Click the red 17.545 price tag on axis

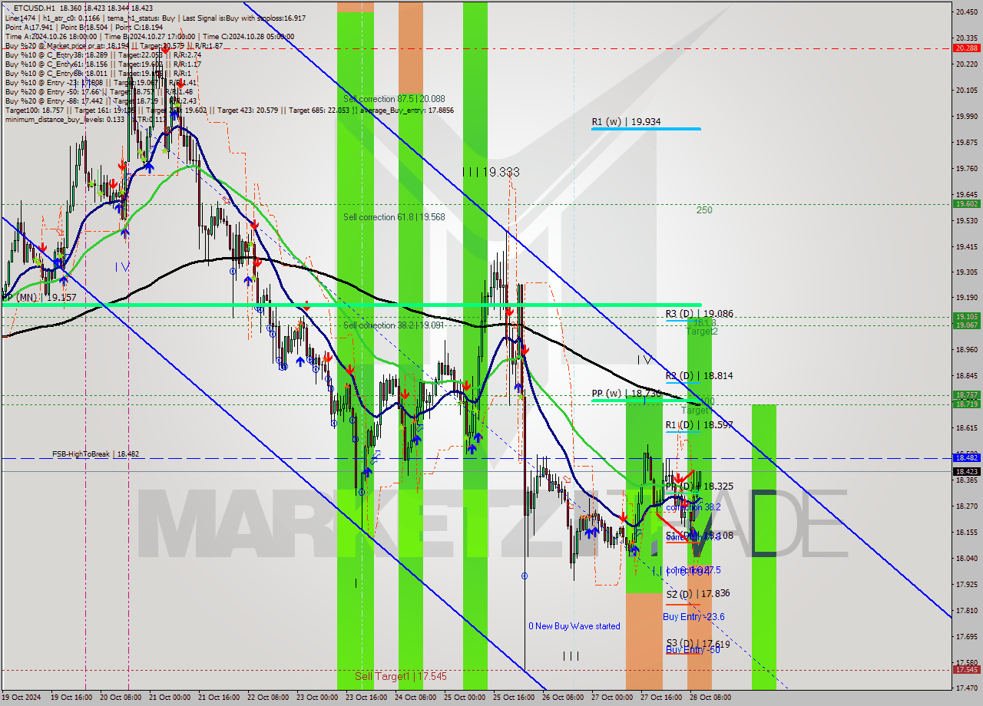(966, 669)
